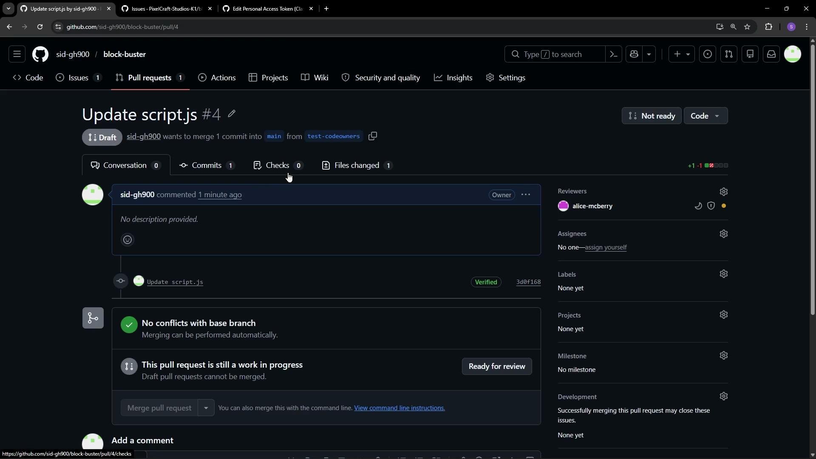Click the 'assign yourself' link
Screen dimensions: 816x459
point(606,247)
